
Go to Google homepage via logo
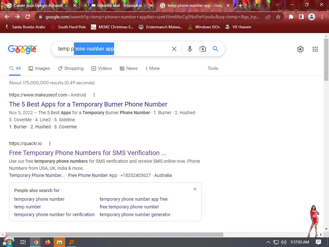[x=22, y=49]
